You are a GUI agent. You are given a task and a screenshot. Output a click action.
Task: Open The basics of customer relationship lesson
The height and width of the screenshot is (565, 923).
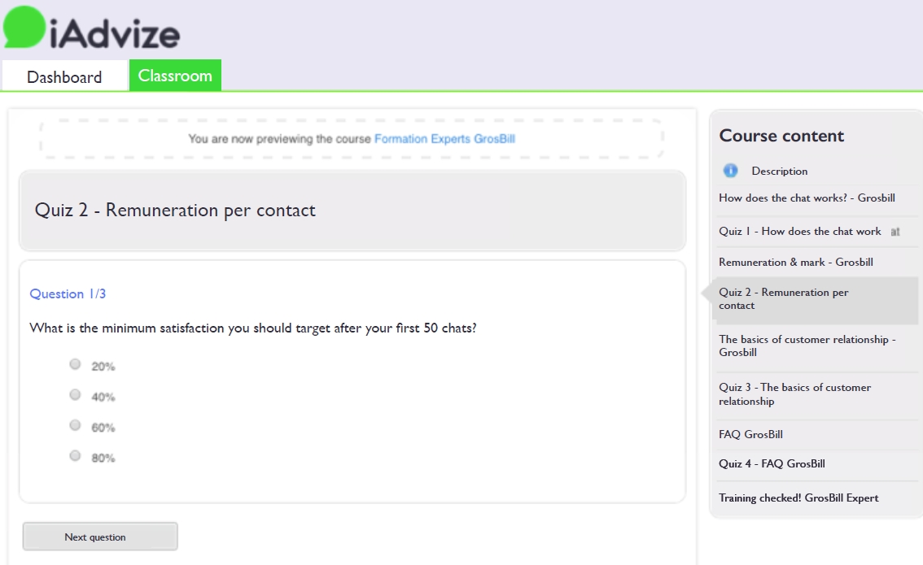point(807,346)
